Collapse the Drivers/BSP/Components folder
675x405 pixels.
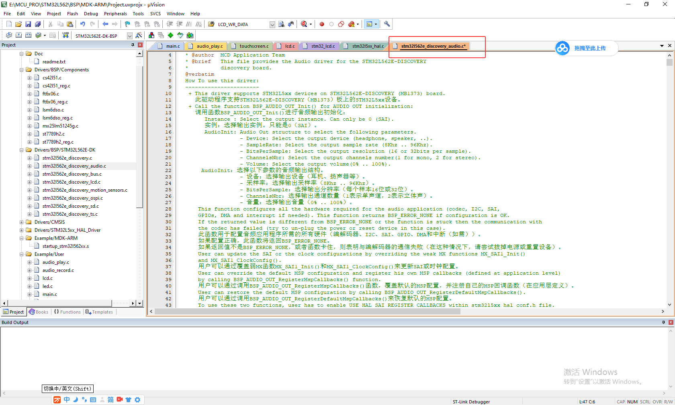point(22,70)
